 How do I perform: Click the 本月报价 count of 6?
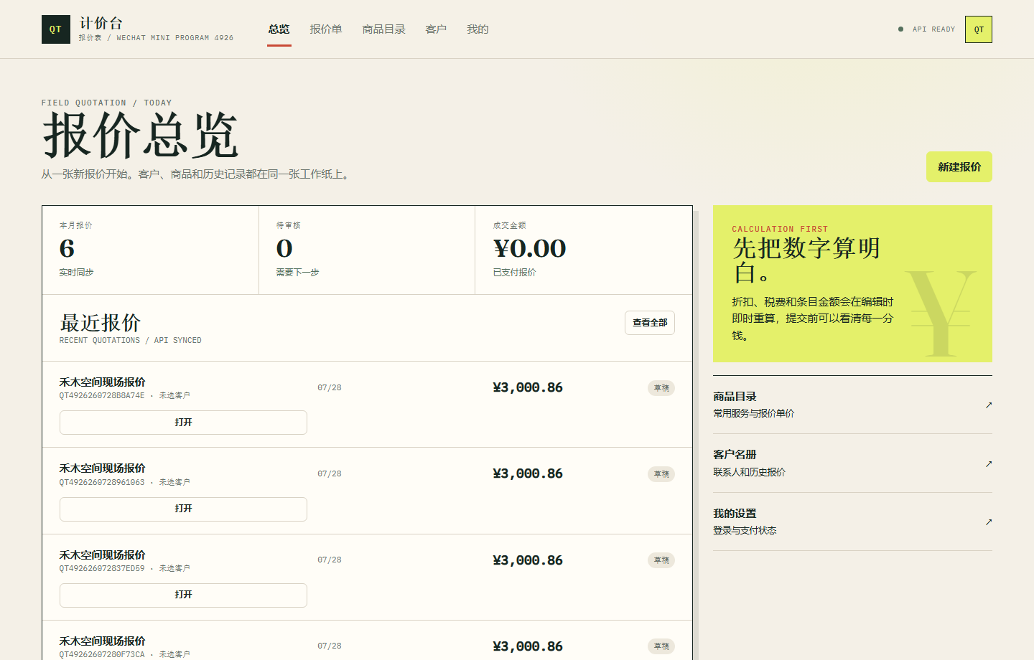point(67,248)
